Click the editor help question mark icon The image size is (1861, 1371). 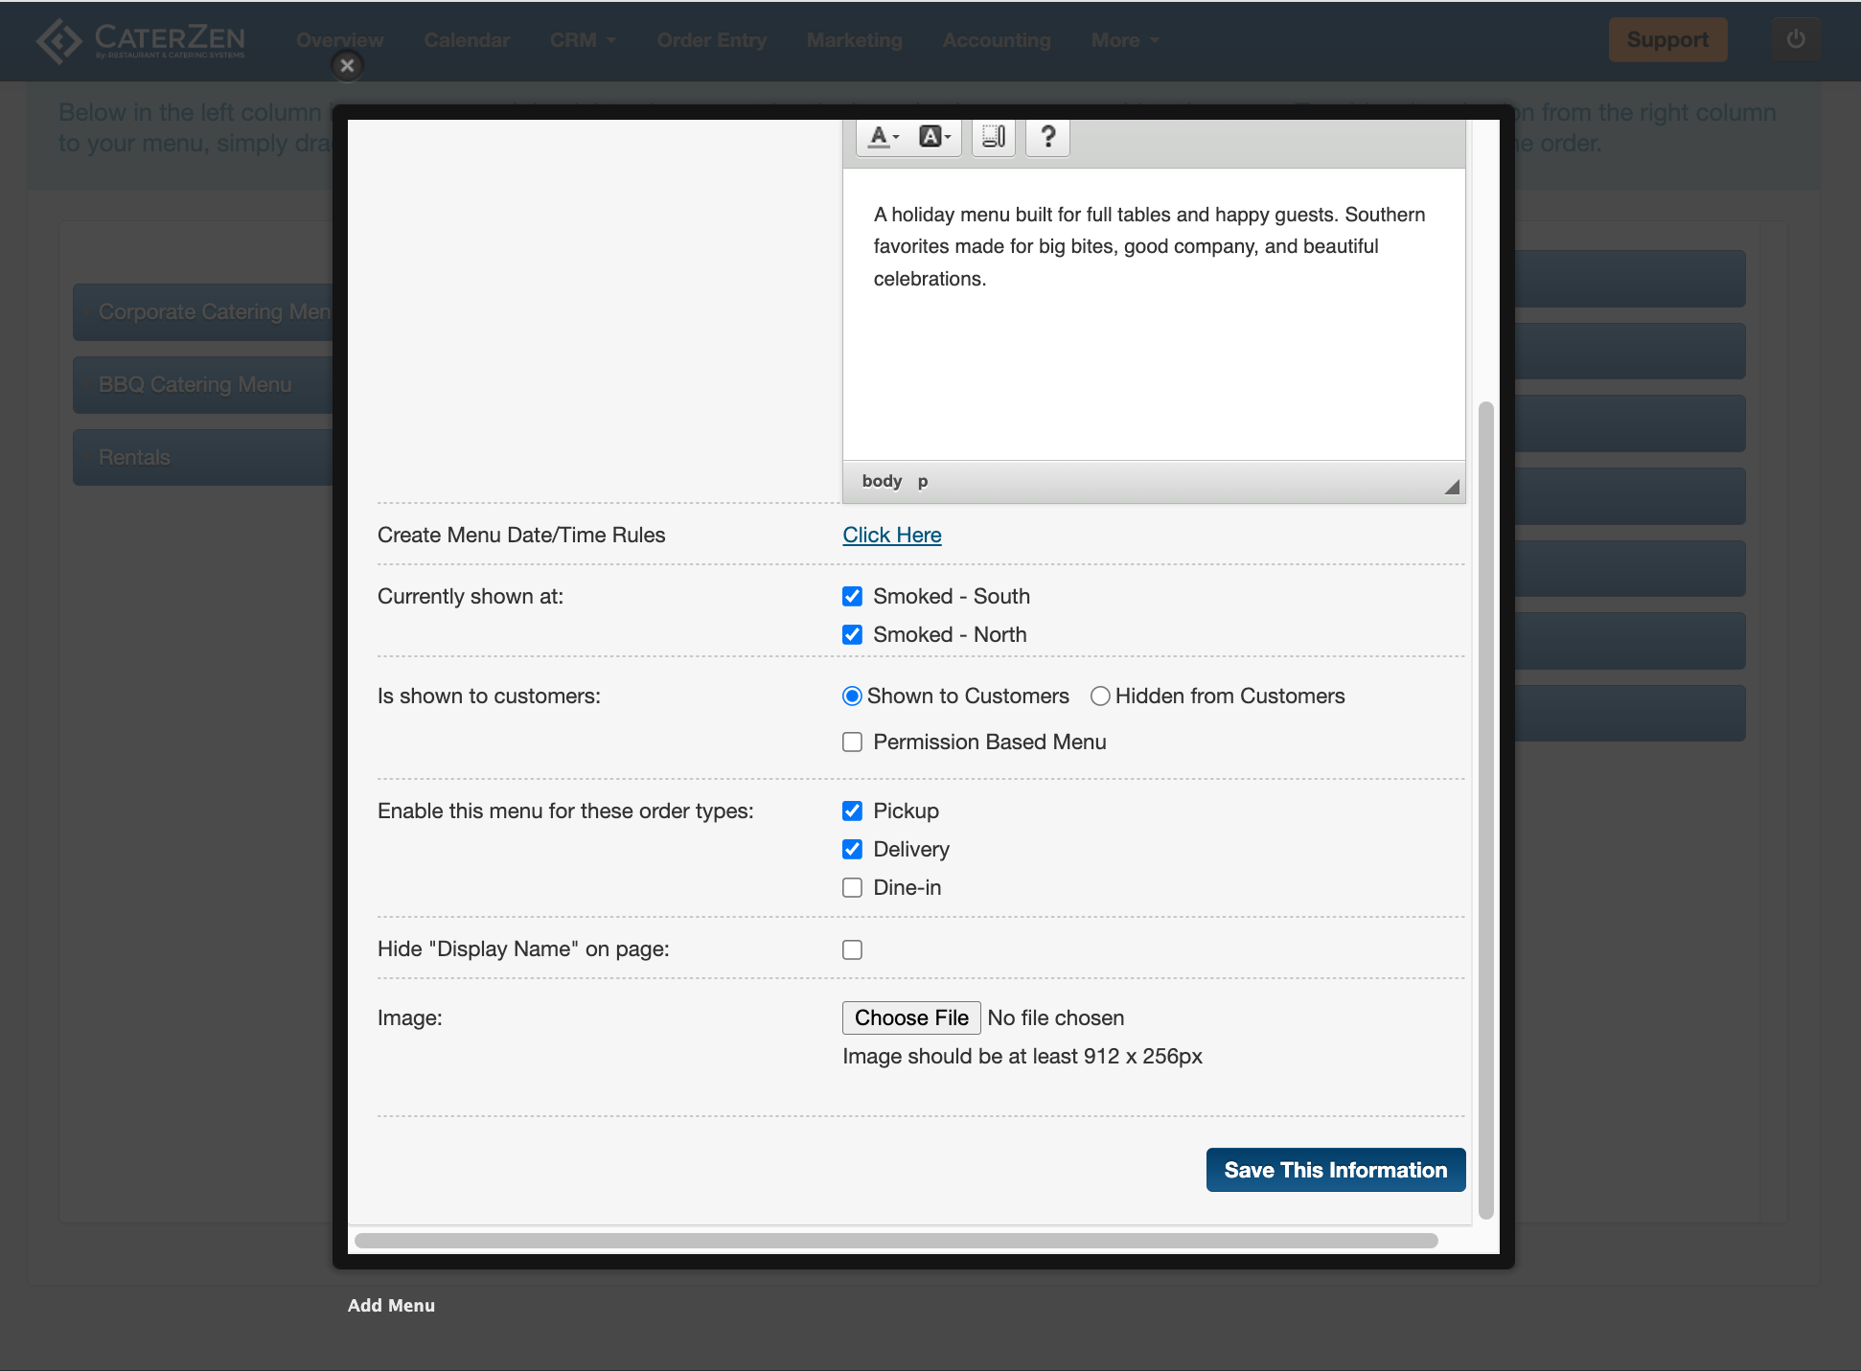point(1047,138)
